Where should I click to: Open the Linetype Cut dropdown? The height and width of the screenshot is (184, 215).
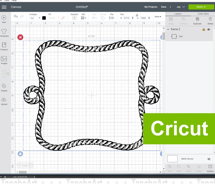tap(35, 18)
